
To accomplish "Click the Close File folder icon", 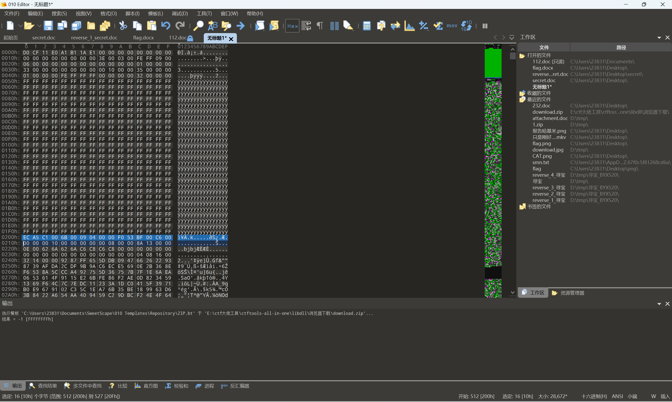I will click(x=91, y=26).
